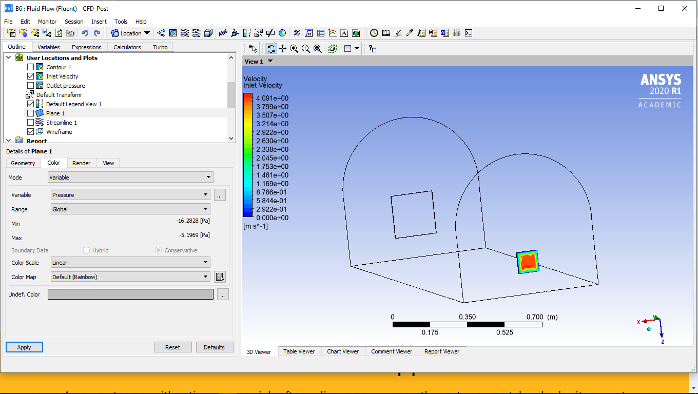
Task: Open the Chart Viewer tab
Action: click(343, 351)
